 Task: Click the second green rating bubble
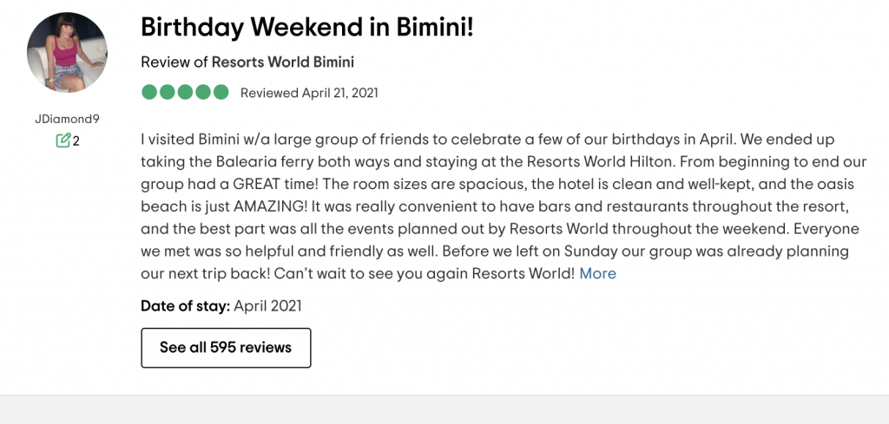pos(168,92)
